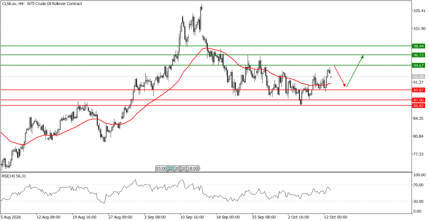
Task: Click the 77.33 price scale value
Action: tap(419, 154)
